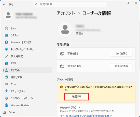
Task: Open the アプリ category
Action: pos(27,63)
